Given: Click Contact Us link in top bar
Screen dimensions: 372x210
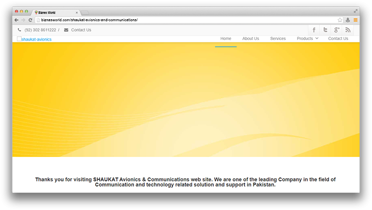Looking at the screenshot, I should tap(81, 30).
